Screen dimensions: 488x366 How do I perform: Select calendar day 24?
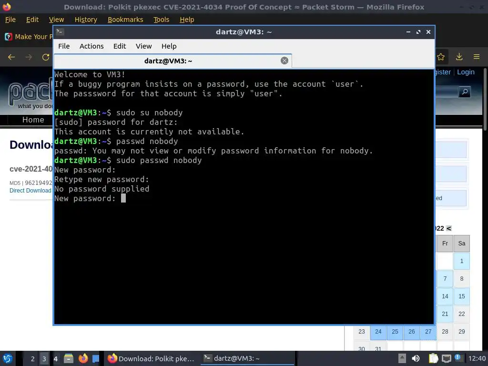[x=378, y=332]
